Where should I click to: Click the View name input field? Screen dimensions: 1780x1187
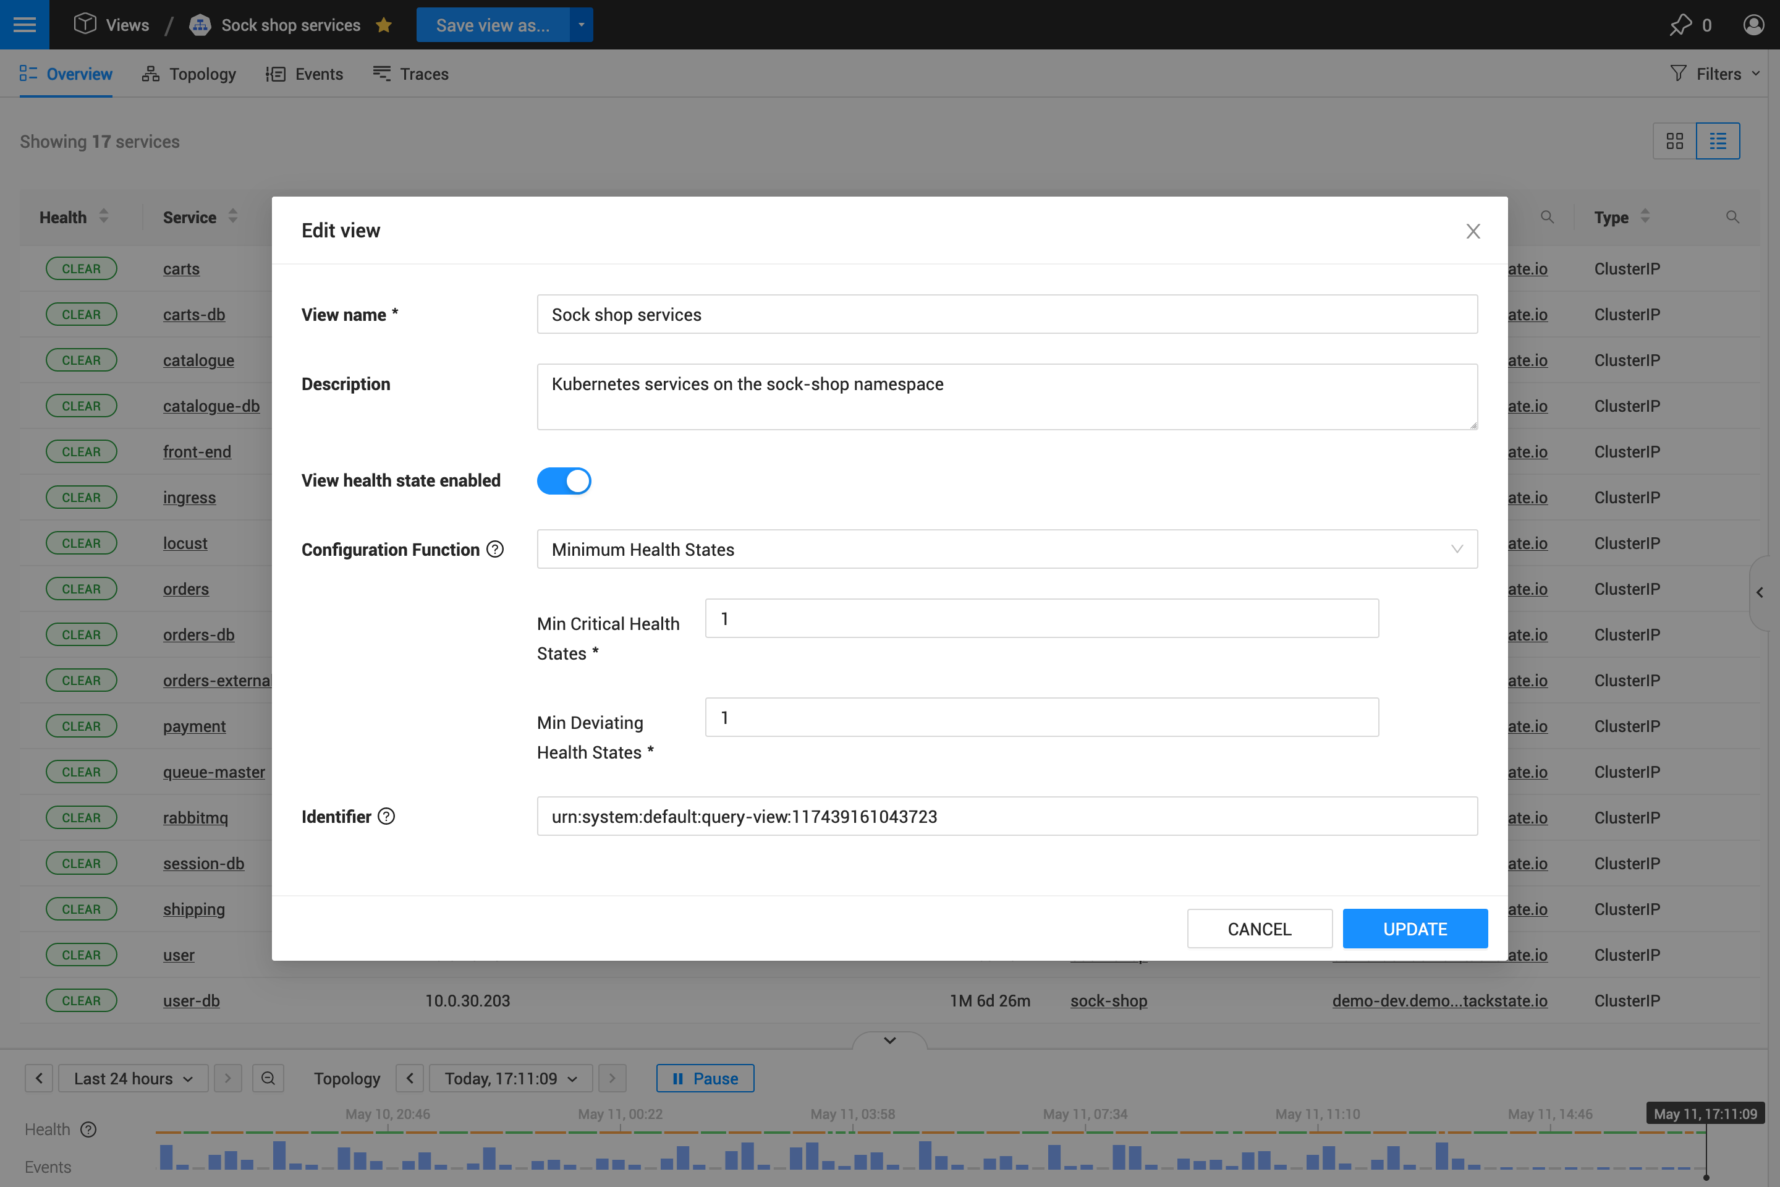pyautogui.click(x=1007, y=314)
